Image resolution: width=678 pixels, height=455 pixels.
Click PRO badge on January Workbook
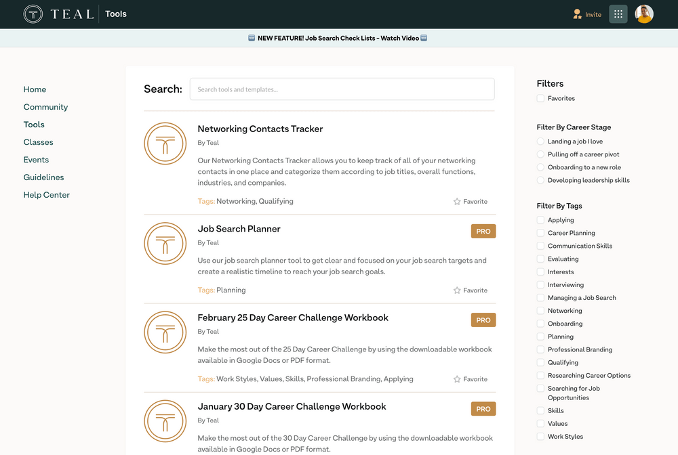click(x=483, y=409)
